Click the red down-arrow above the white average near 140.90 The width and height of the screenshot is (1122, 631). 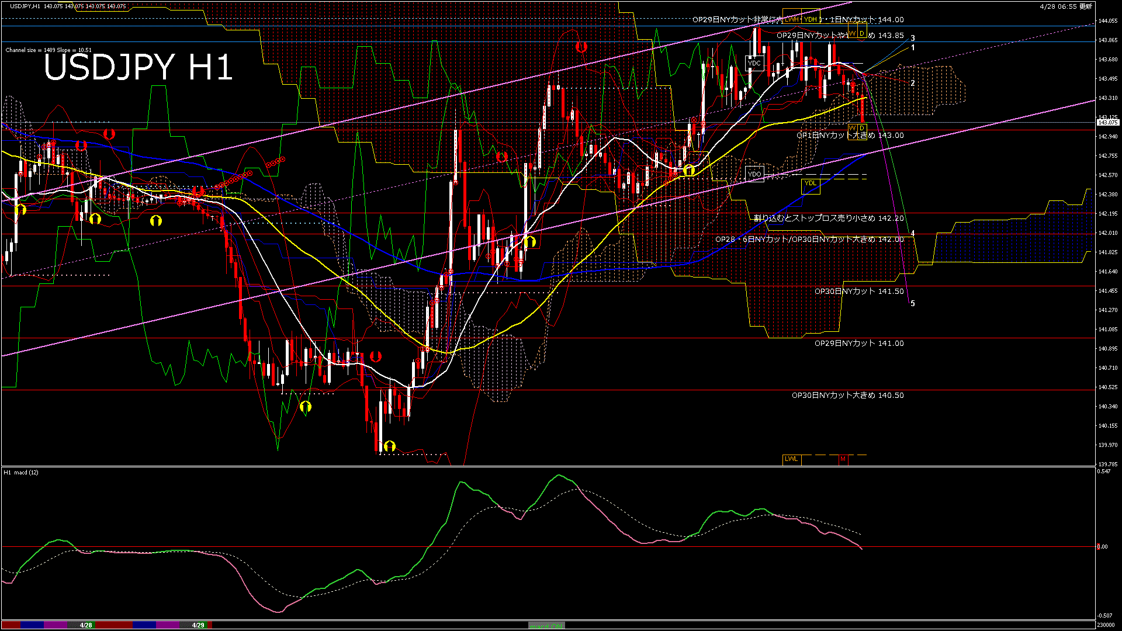click(x=376, y=356)
